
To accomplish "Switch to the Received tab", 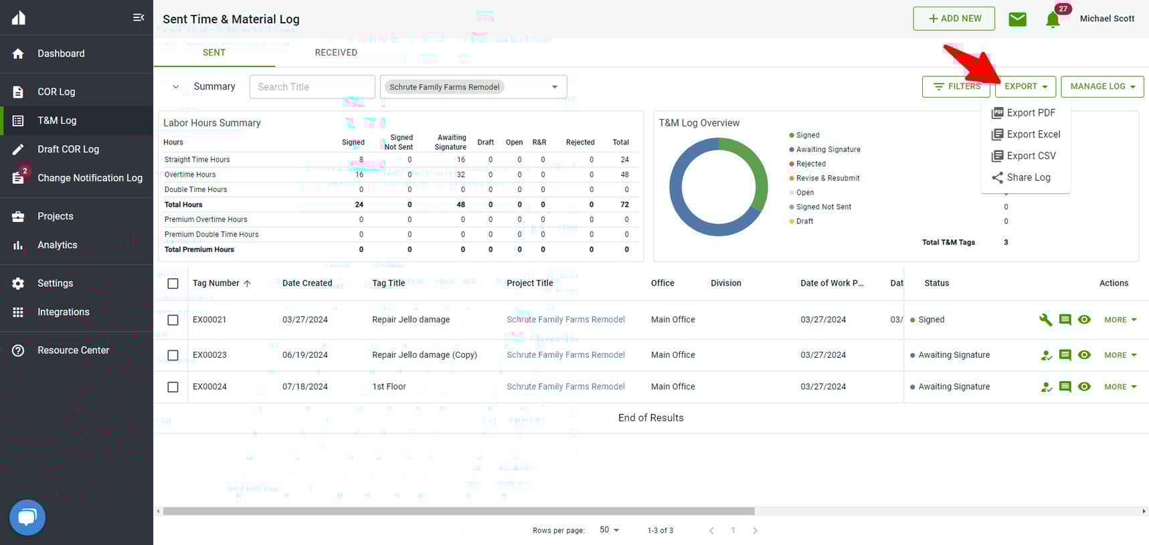I will (336, 53).
